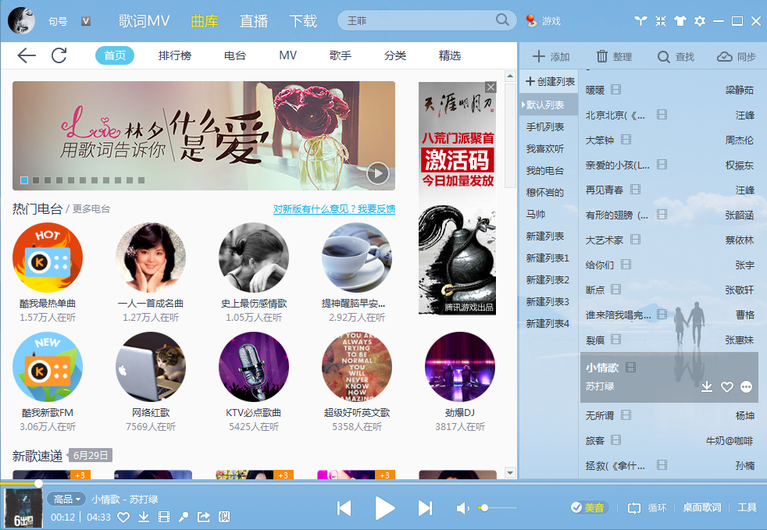Click the share icon in the player bar

pos(204,518)
